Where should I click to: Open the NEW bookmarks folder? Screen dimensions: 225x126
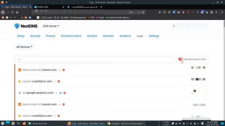click(65, 17)
